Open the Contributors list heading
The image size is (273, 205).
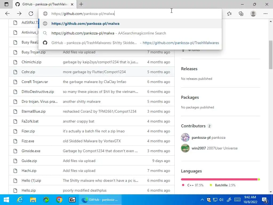tap(193, 126)
